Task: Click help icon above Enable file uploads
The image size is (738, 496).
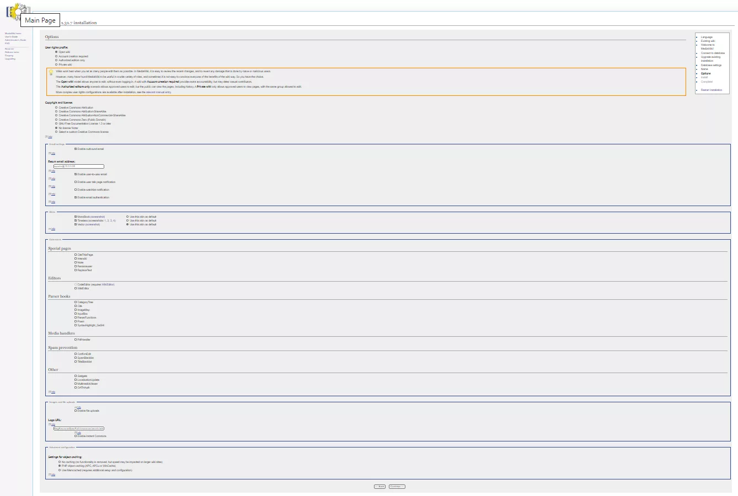Action: pyautogui.click(x=78, y=407)
